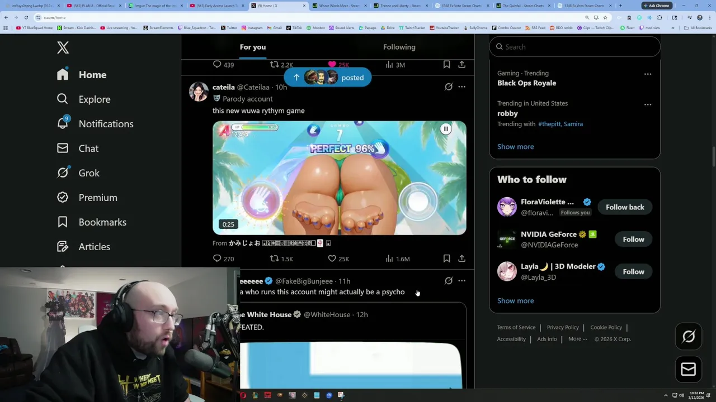This screenshot has width=716, height=402.
Task: Bookmark the top post with 3M views
Action: (x=446, y=65)
